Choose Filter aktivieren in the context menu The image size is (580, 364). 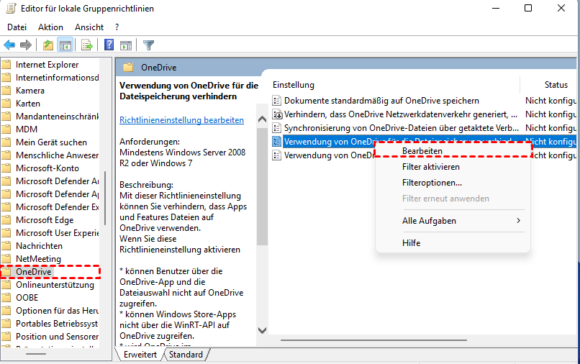tap(453, 167)
